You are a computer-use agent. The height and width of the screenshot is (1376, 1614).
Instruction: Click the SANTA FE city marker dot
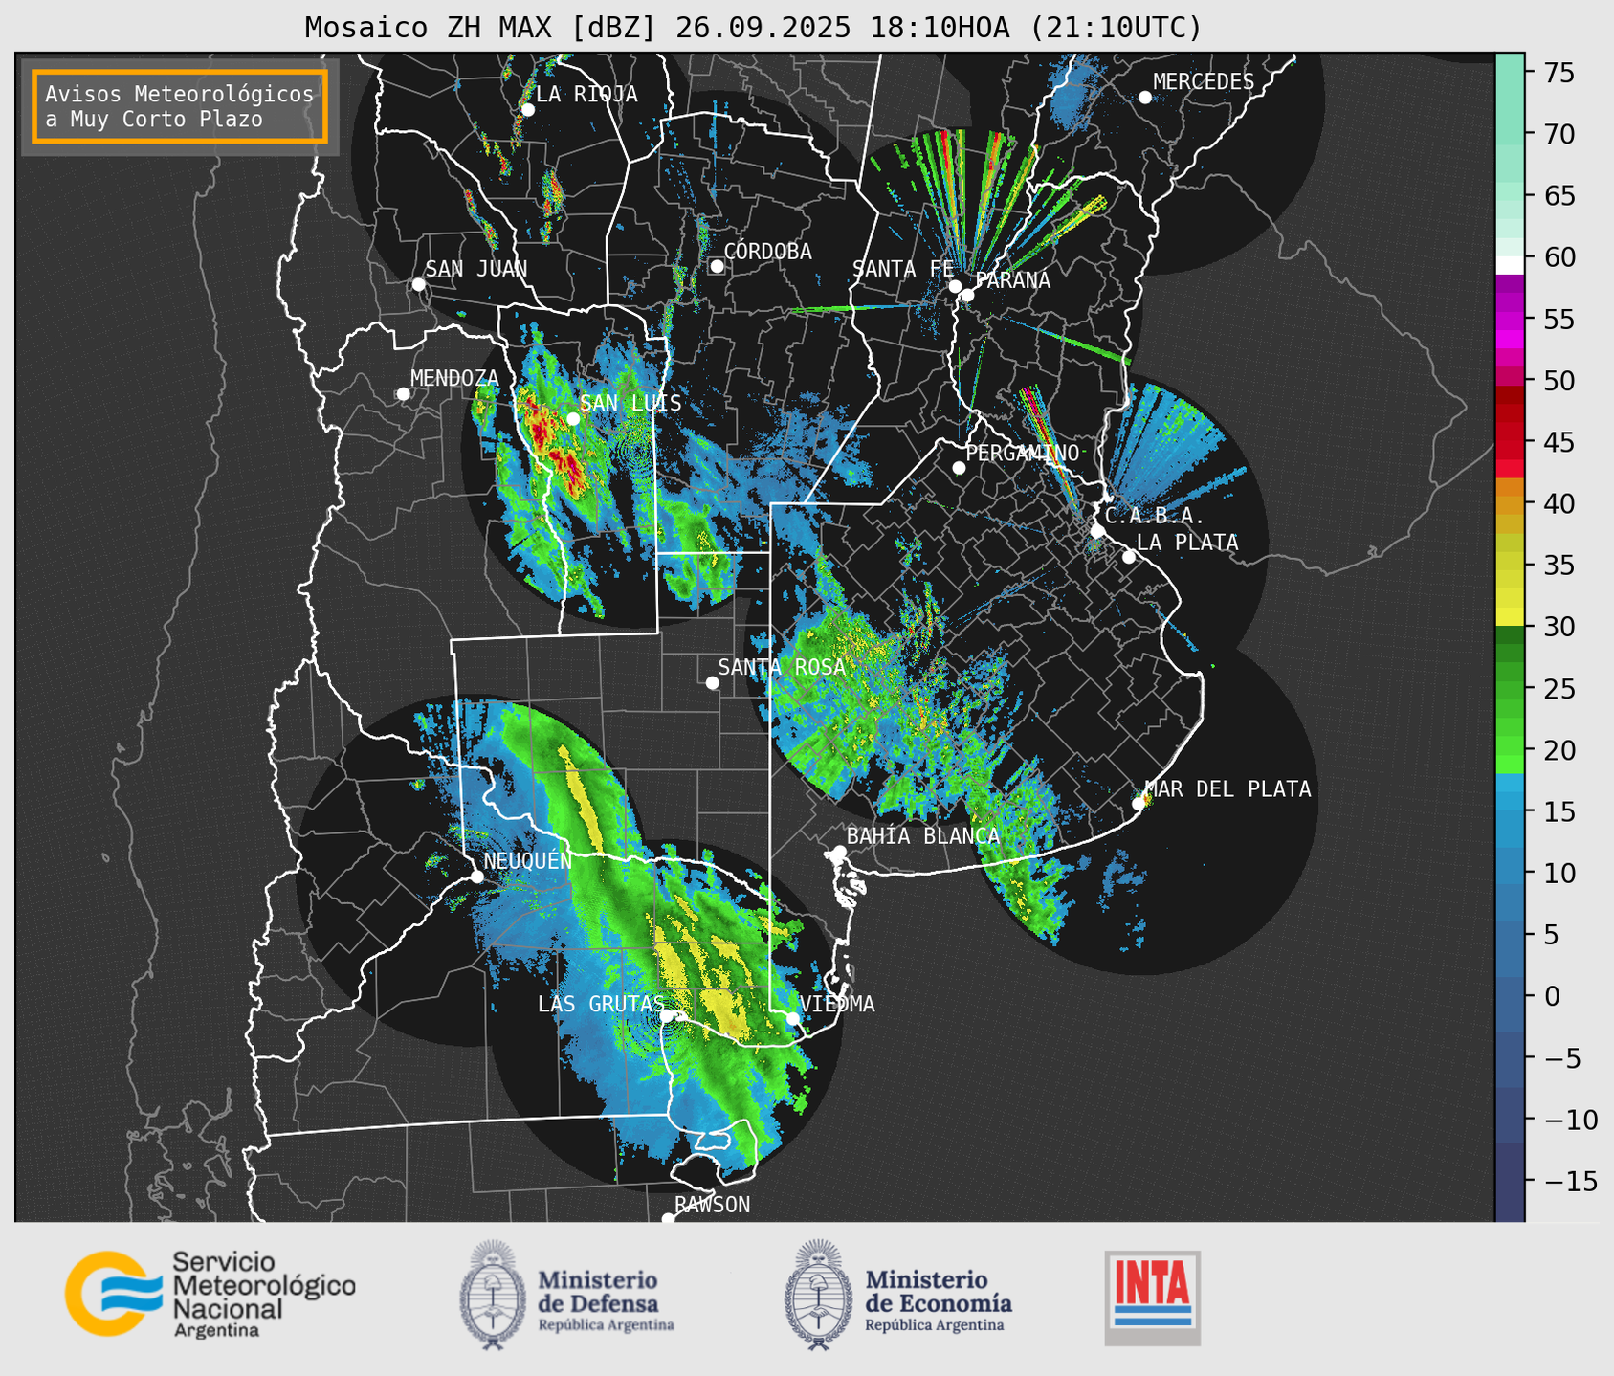coord(955,286)
